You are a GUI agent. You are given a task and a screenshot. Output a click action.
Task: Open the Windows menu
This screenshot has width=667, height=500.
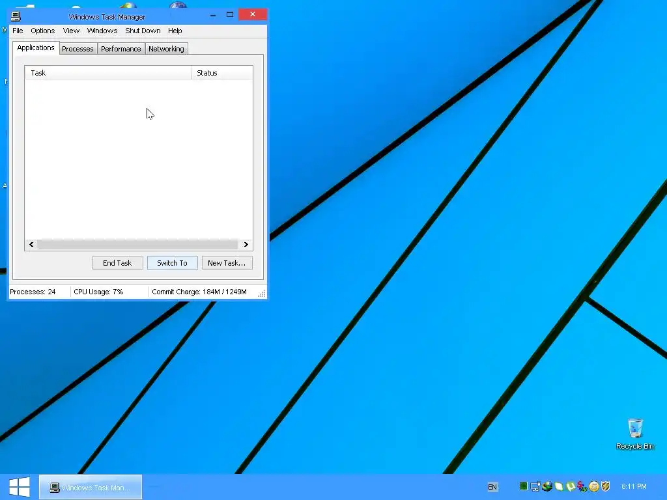click(x=102, y=31)
